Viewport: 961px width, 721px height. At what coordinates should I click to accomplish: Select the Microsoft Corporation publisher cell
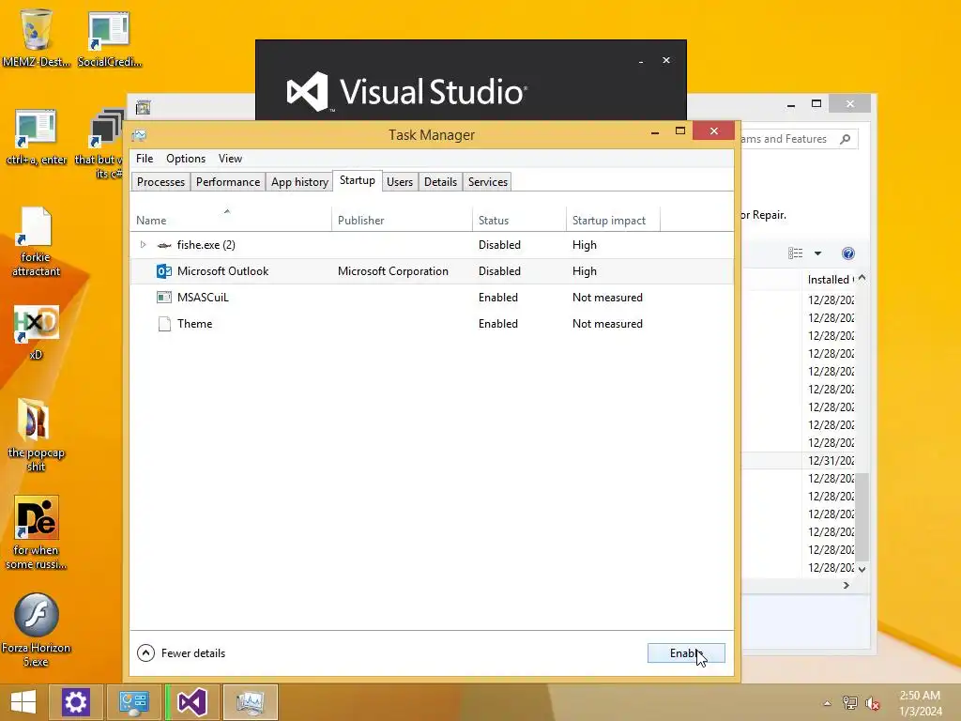pyautogui.click(x=393, y=271)
